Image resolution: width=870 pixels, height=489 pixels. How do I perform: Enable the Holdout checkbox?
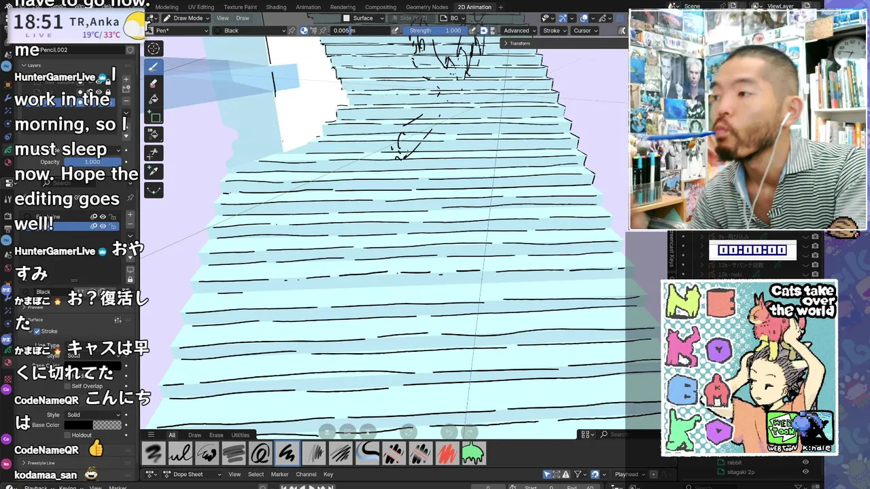click(x=67, y=435)
